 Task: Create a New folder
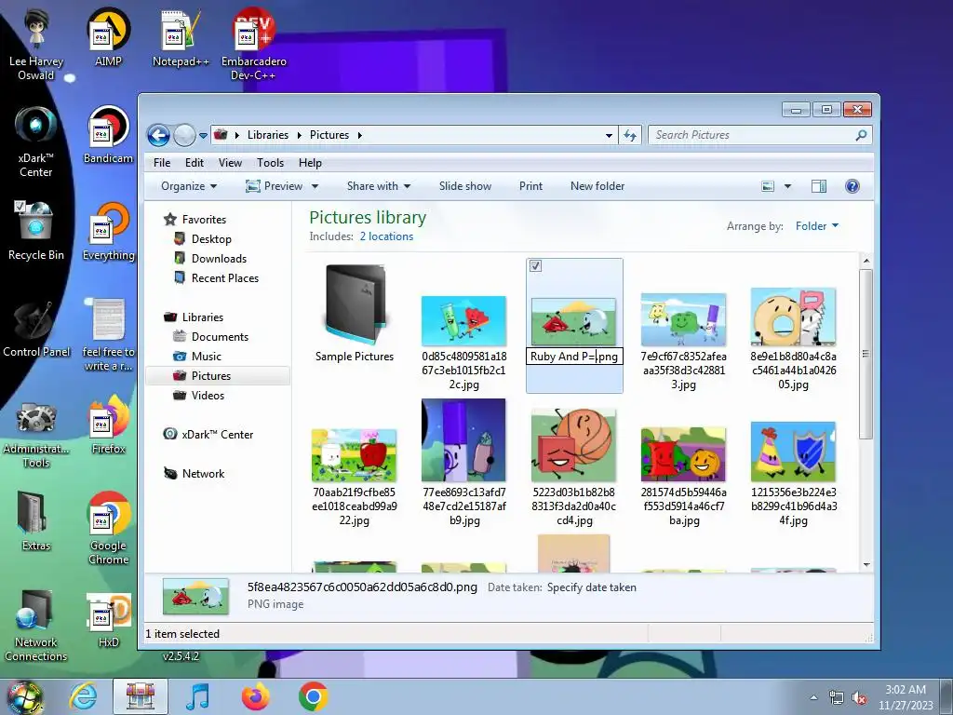(x=597, y=186)
